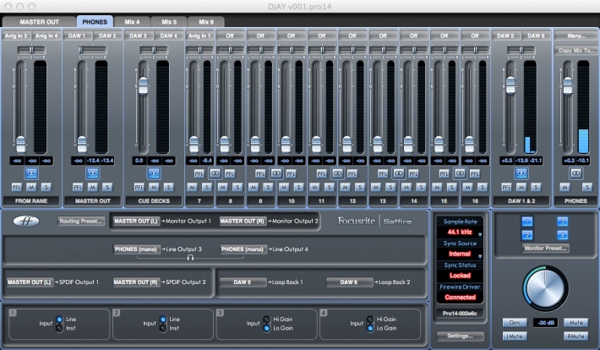
Task: Select Lo Gain for input 4
Action: [368, 327]
